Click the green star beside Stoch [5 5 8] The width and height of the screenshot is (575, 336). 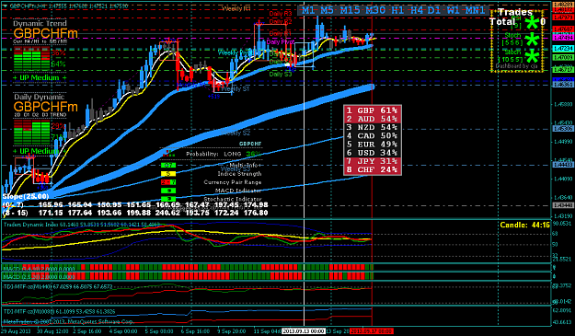(x=533, y=40)
